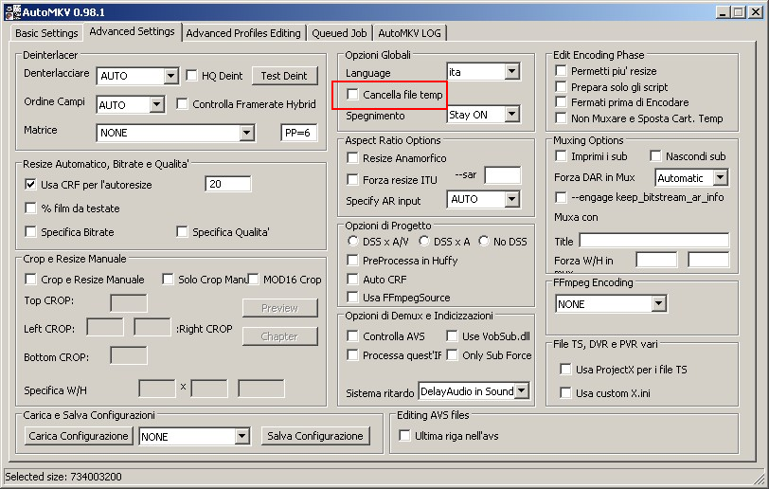Screen dimensions: 769x489
Task: Tick the Solo Crop Manu checkbox
Action: (168, 279)
